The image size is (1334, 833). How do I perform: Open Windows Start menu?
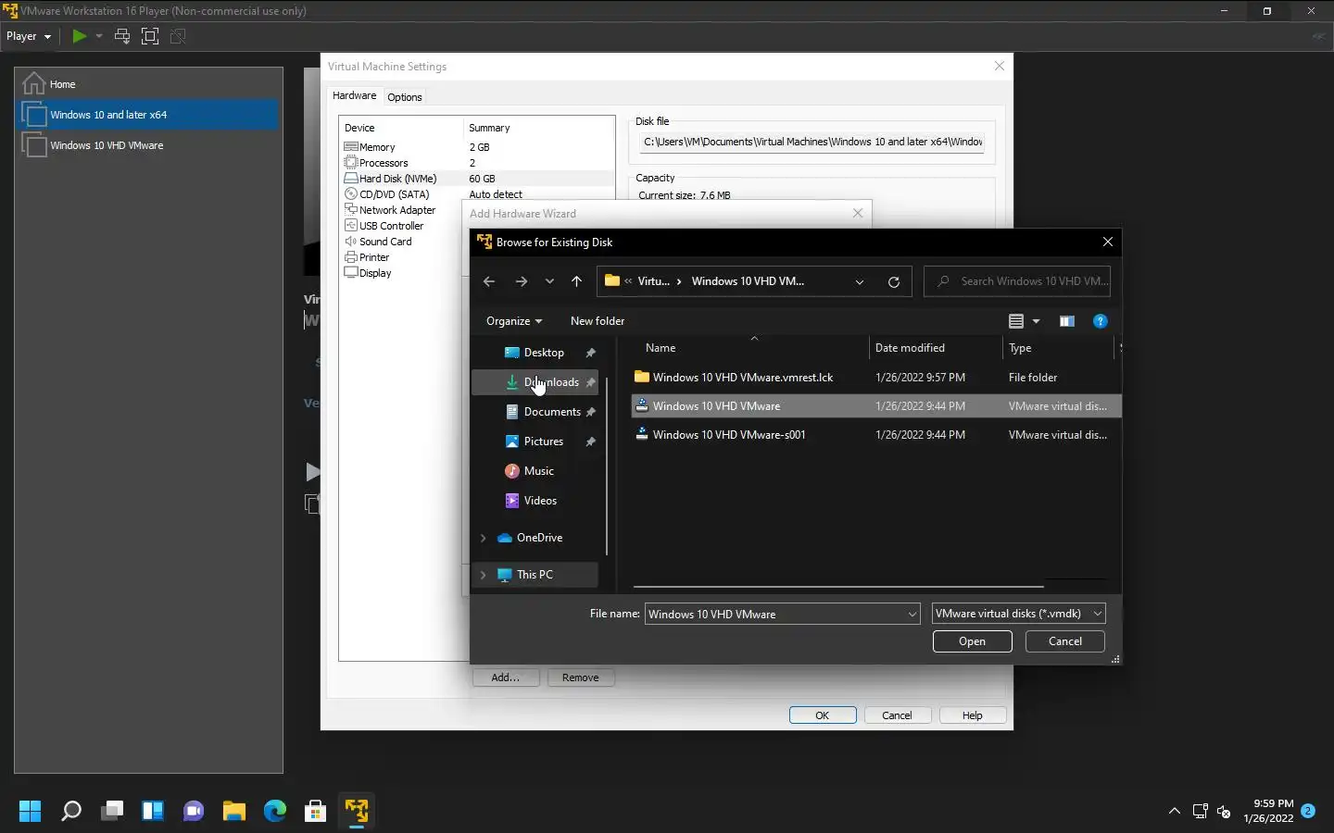30,812
